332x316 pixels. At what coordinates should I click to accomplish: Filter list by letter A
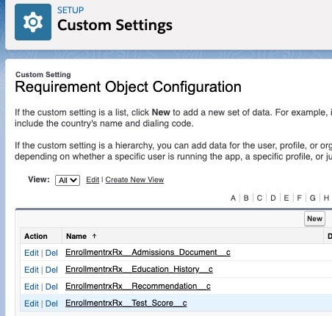click(x=233, y=198)
